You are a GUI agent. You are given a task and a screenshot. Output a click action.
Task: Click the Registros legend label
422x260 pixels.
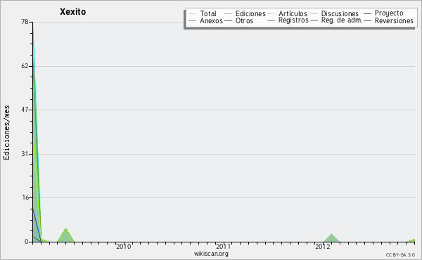tap(293, 20)
